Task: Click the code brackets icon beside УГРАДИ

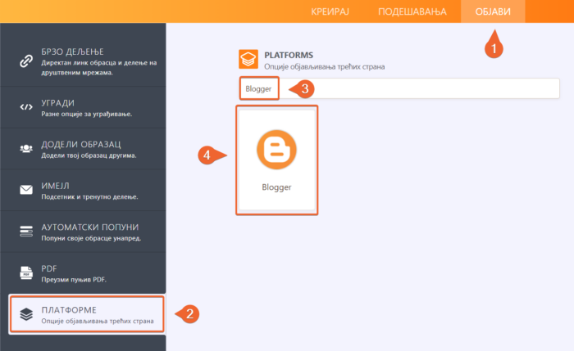Action: 26,107
